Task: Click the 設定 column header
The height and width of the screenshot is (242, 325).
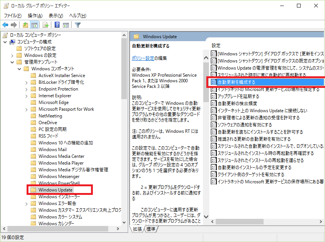Action: [216, 45]
